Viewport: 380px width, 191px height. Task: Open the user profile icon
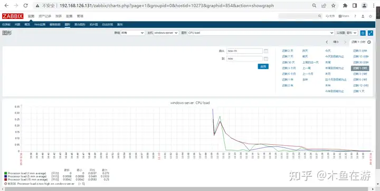coord(363,16)
